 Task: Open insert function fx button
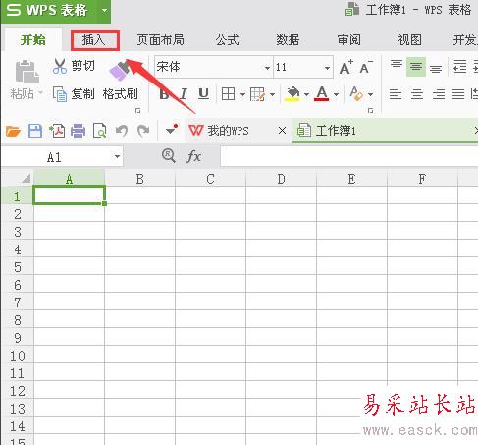pos(193,156)
